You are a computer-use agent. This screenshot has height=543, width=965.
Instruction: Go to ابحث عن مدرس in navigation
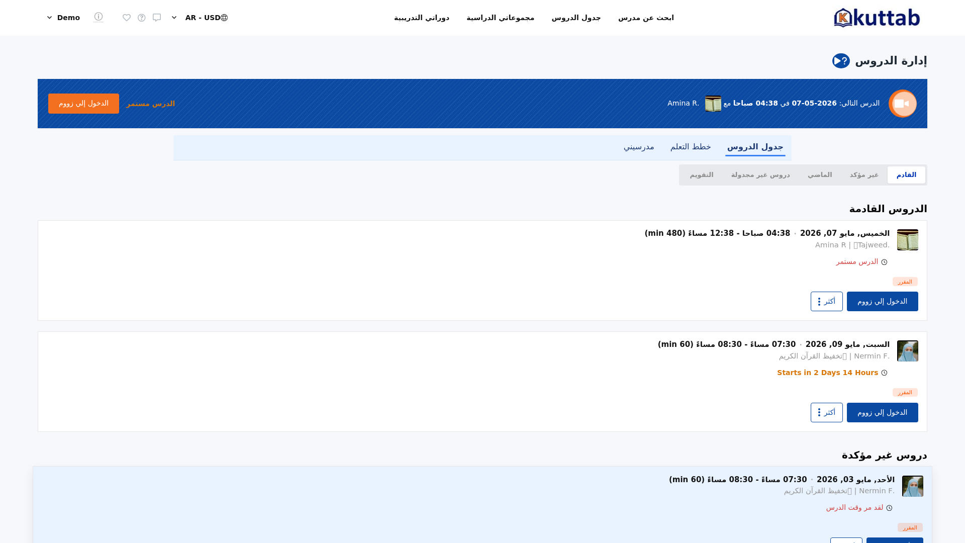click(x=646, y=18)
